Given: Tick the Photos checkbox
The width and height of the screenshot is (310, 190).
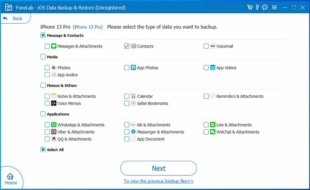Looking at the screenshot, I should pyautogui.click(x=47, y=68).
